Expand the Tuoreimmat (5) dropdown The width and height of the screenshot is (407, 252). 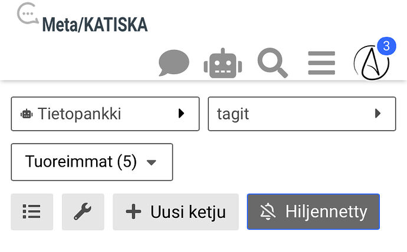[91, 162]
